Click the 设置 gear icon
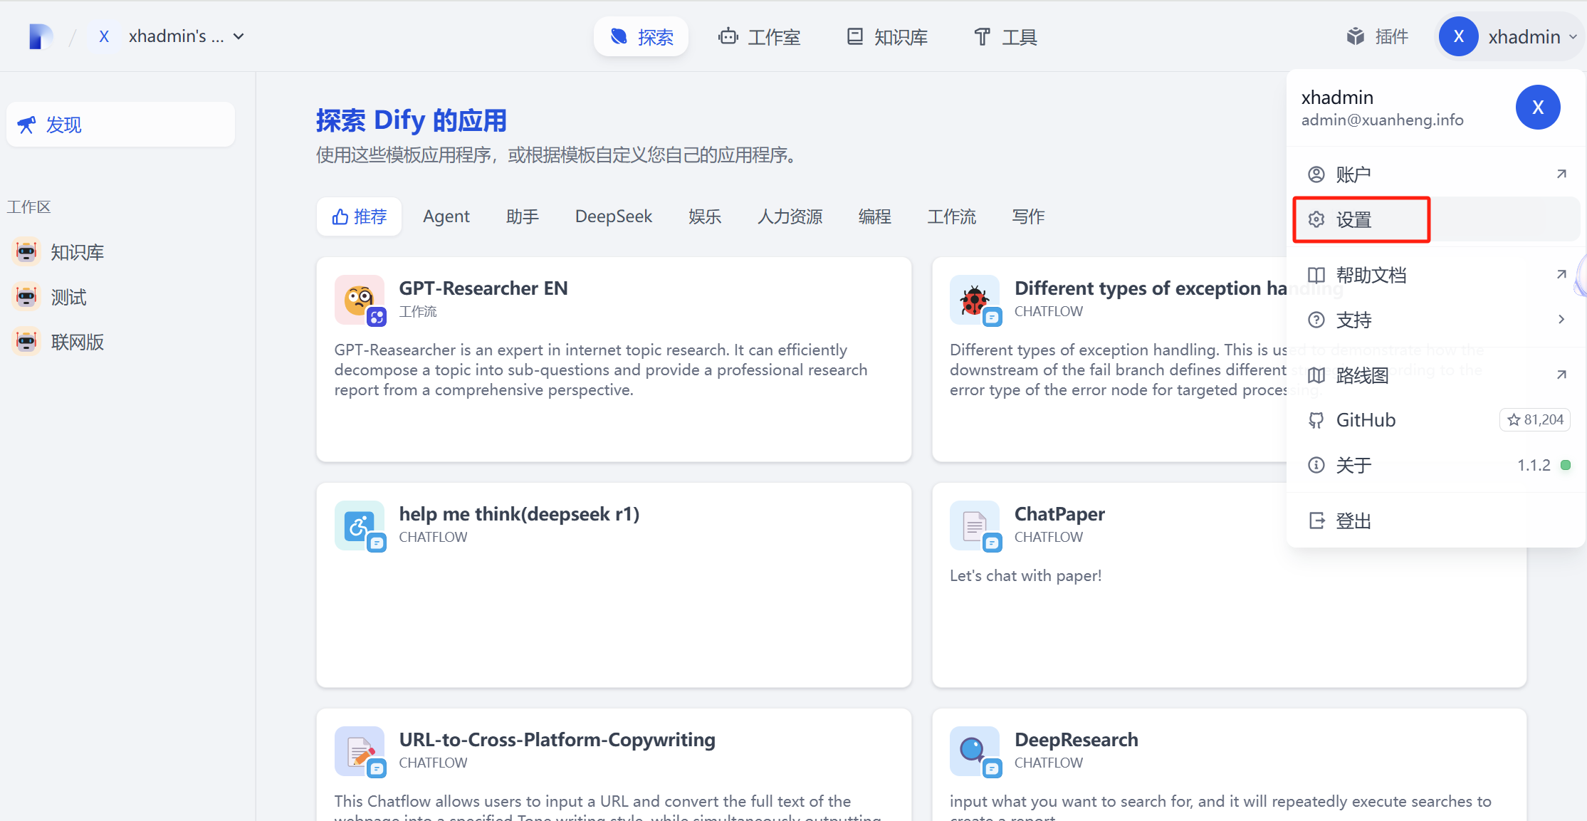 click(x=1316, y=219)
